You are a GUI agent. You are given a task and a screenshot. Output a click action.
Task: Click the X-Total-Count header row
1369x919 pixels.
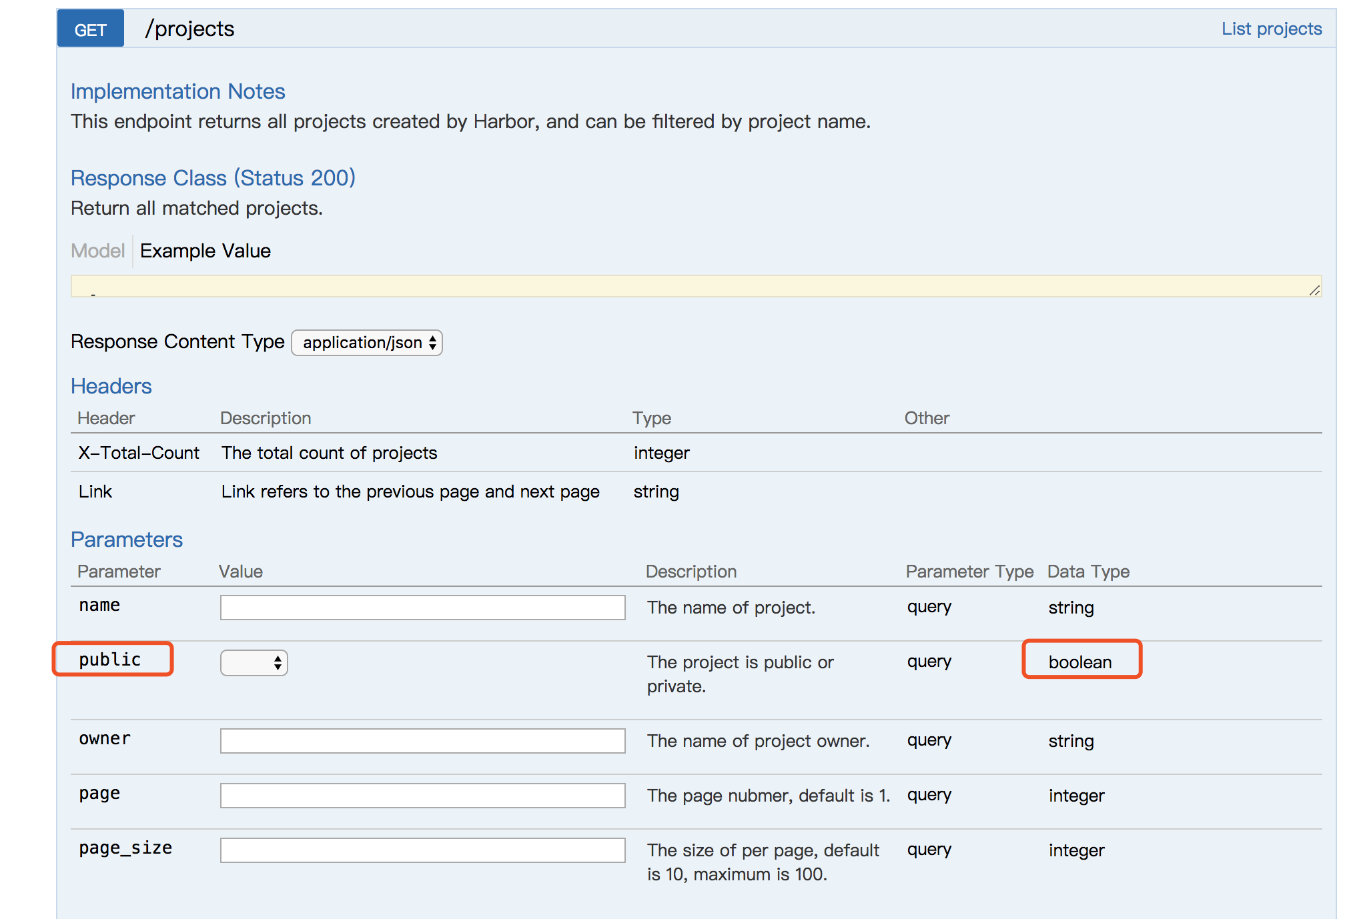pyautogui.click(x=139, y=453)
